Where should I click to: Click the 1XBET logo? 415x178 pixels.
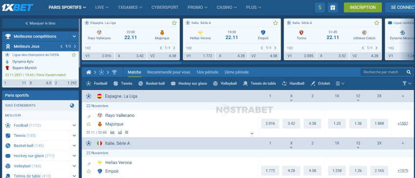point(18,7)
